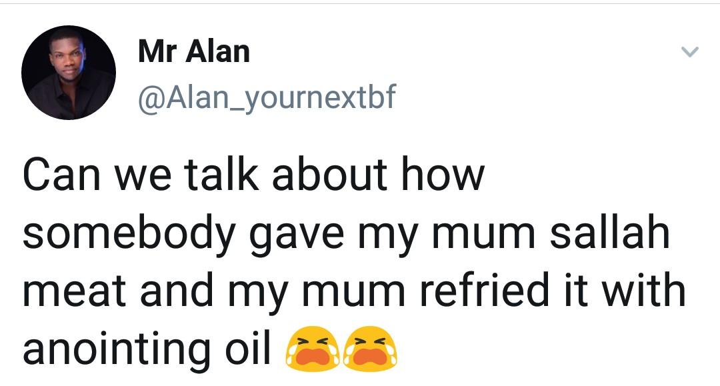
Task: Click the word "how" ending first line
Action: coord(443,174)
